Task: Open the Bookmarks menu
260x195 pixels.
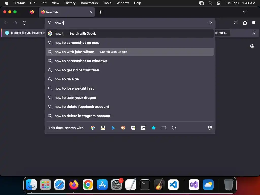Action: pyautogui.click(x=89, y=3)
